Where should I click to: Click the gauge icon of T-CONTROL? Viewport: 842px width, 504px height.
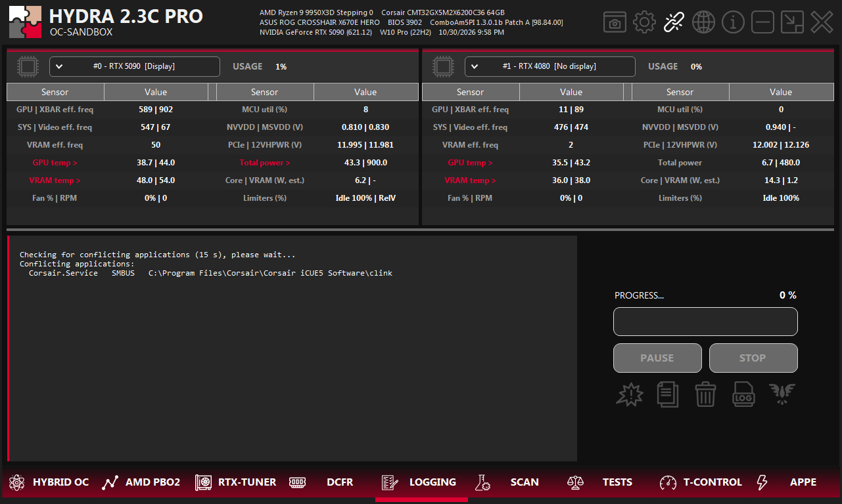[x=668, y=482]
